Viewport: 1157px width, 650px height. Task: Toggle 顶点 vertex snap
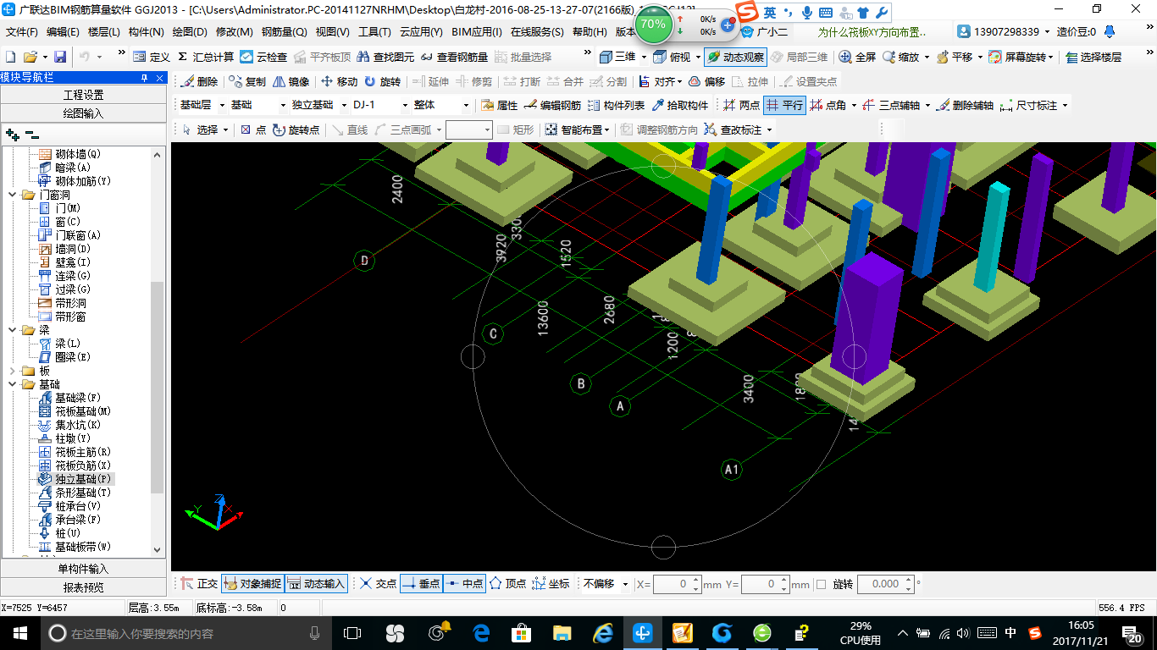click(x=507, y=584)
